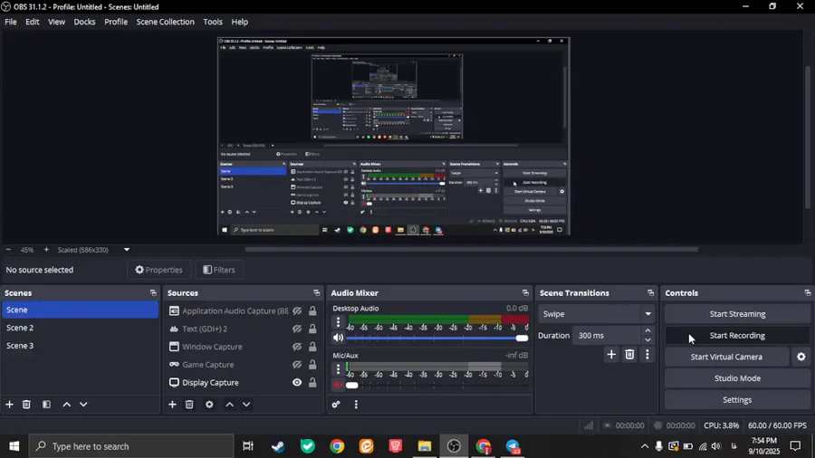
Task: Open the Profile menu
Action: pyautogui.click(x=115, y=22)
